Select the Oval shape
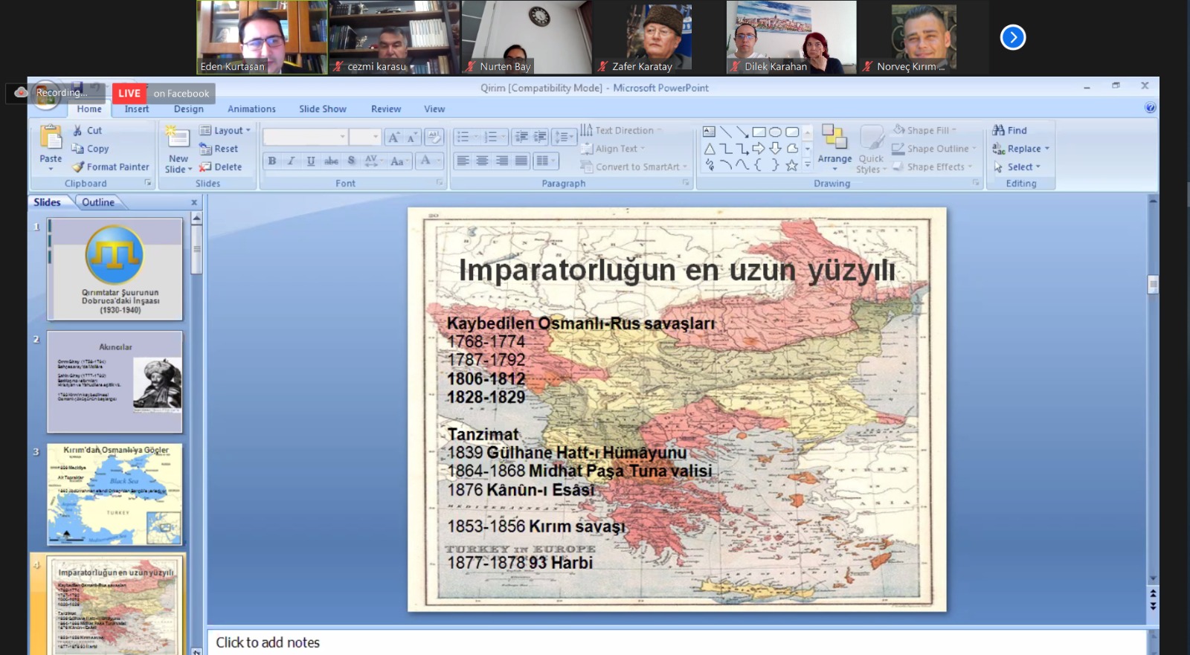Image resolution: width=1190 pixels, height=655 pixels. [x=775, y=132]
